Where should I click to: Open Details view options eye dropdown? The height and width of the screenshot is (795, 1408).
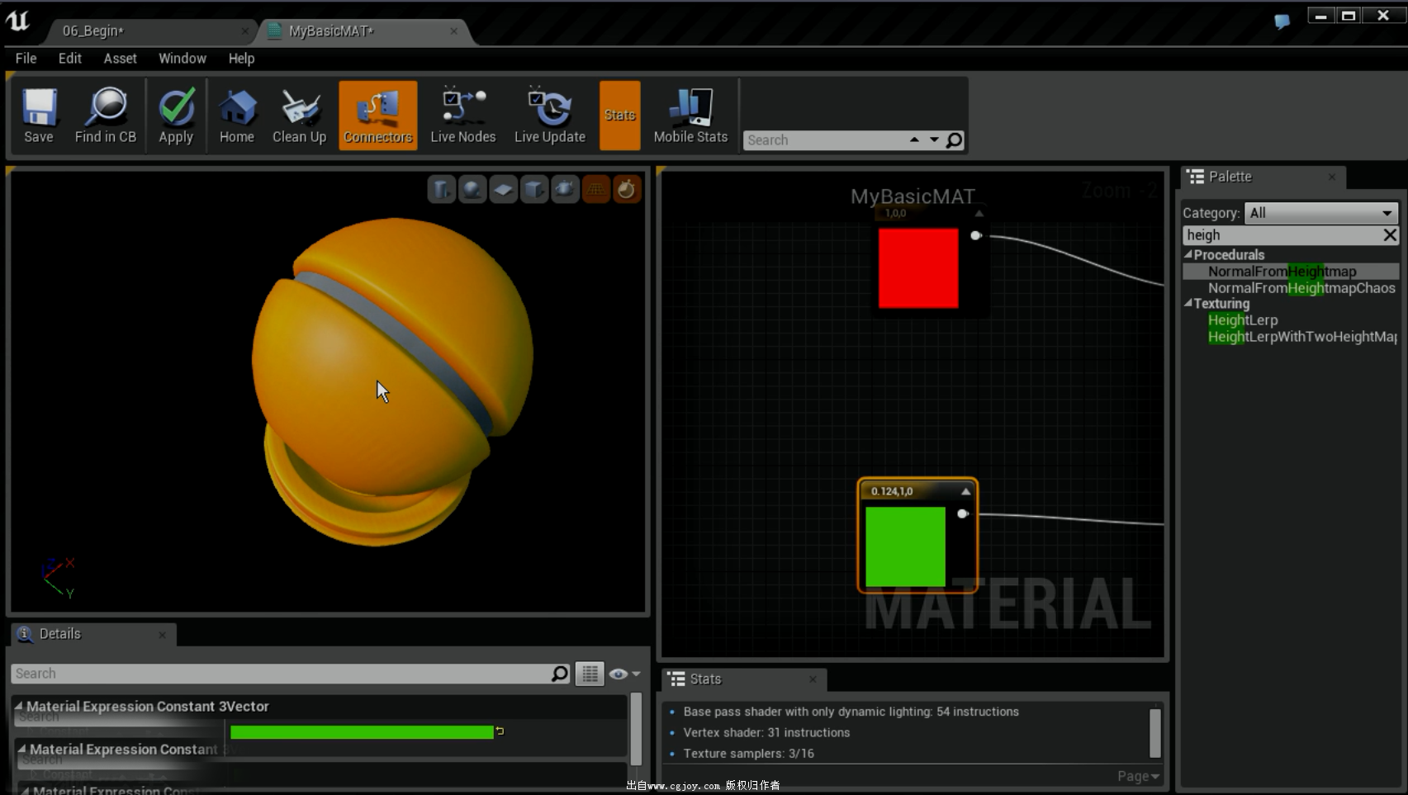[625, 674]
